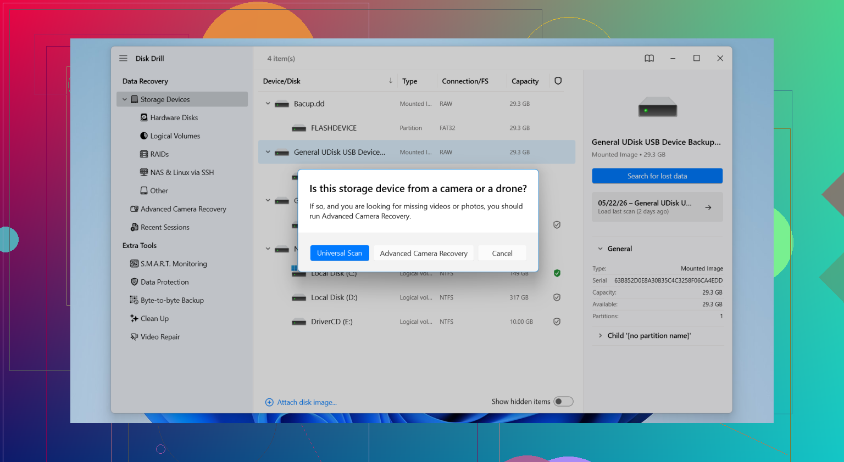Click the Logical Volumes icon
The image size is (844, 462).
144,136
